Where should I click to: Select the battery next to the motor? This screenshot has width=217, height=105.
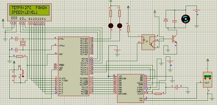197,11
